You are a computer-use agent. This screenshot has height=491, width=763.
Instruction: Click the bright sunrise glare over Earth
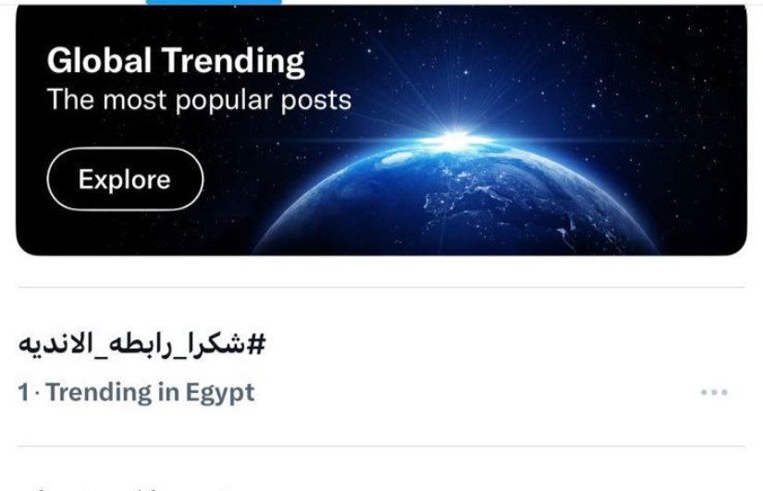[453, 141]
